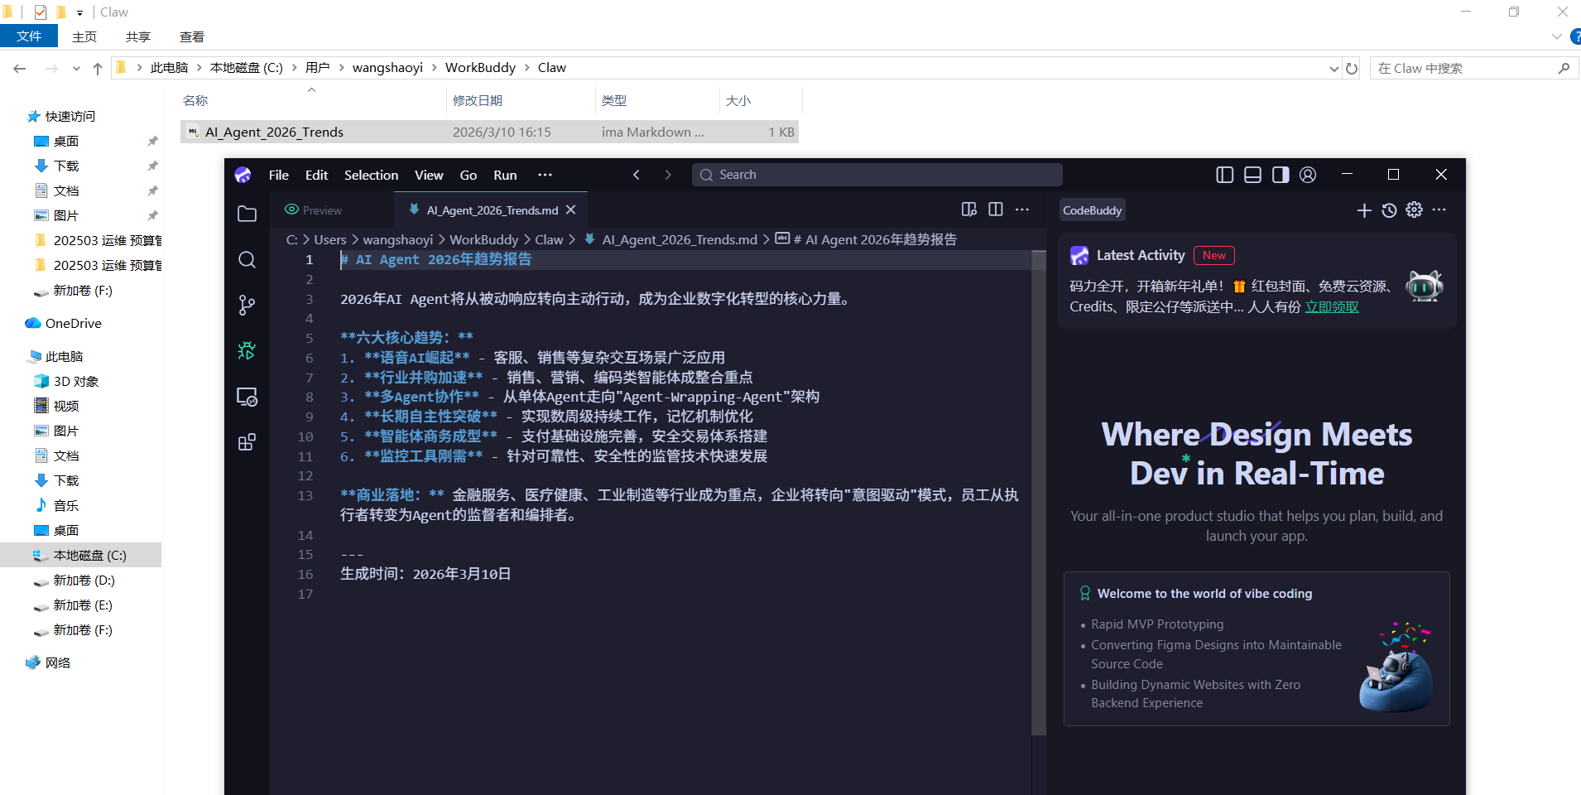Navigate back in File Explorer
Screen dimensions: 1581x795
pyautogui.click(x=20, y=69)
